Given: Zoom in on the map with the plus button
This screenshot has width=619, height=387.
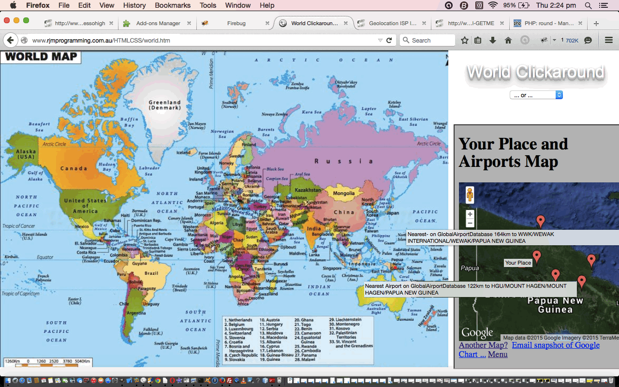Looking at the screenshot, I should (470, 213).
